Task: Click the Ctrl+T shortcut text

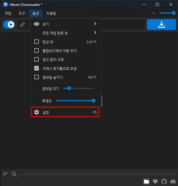Action: tap(92, 42)
